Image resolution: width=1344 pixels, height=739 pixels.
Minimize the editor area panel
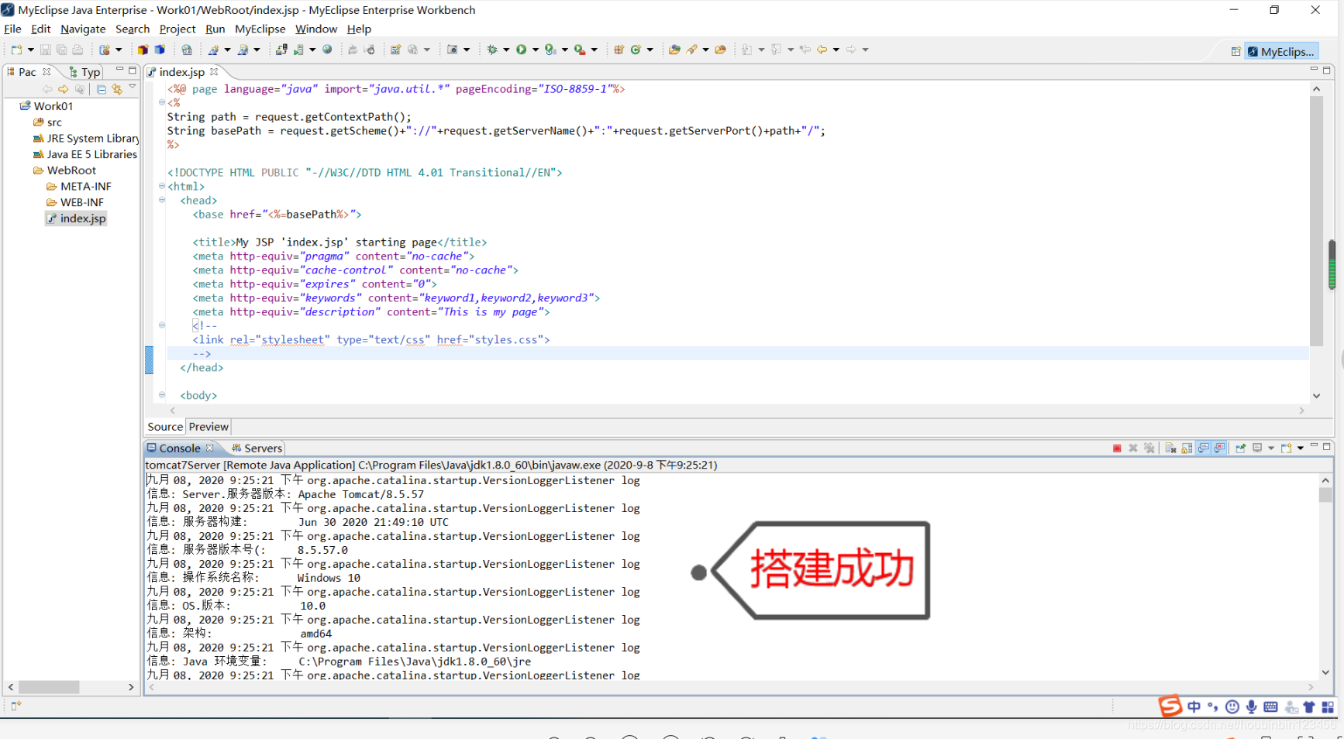coord(1314,70)
